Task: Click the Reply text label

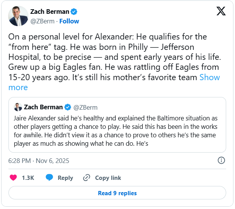Action: tap(65, 178)
